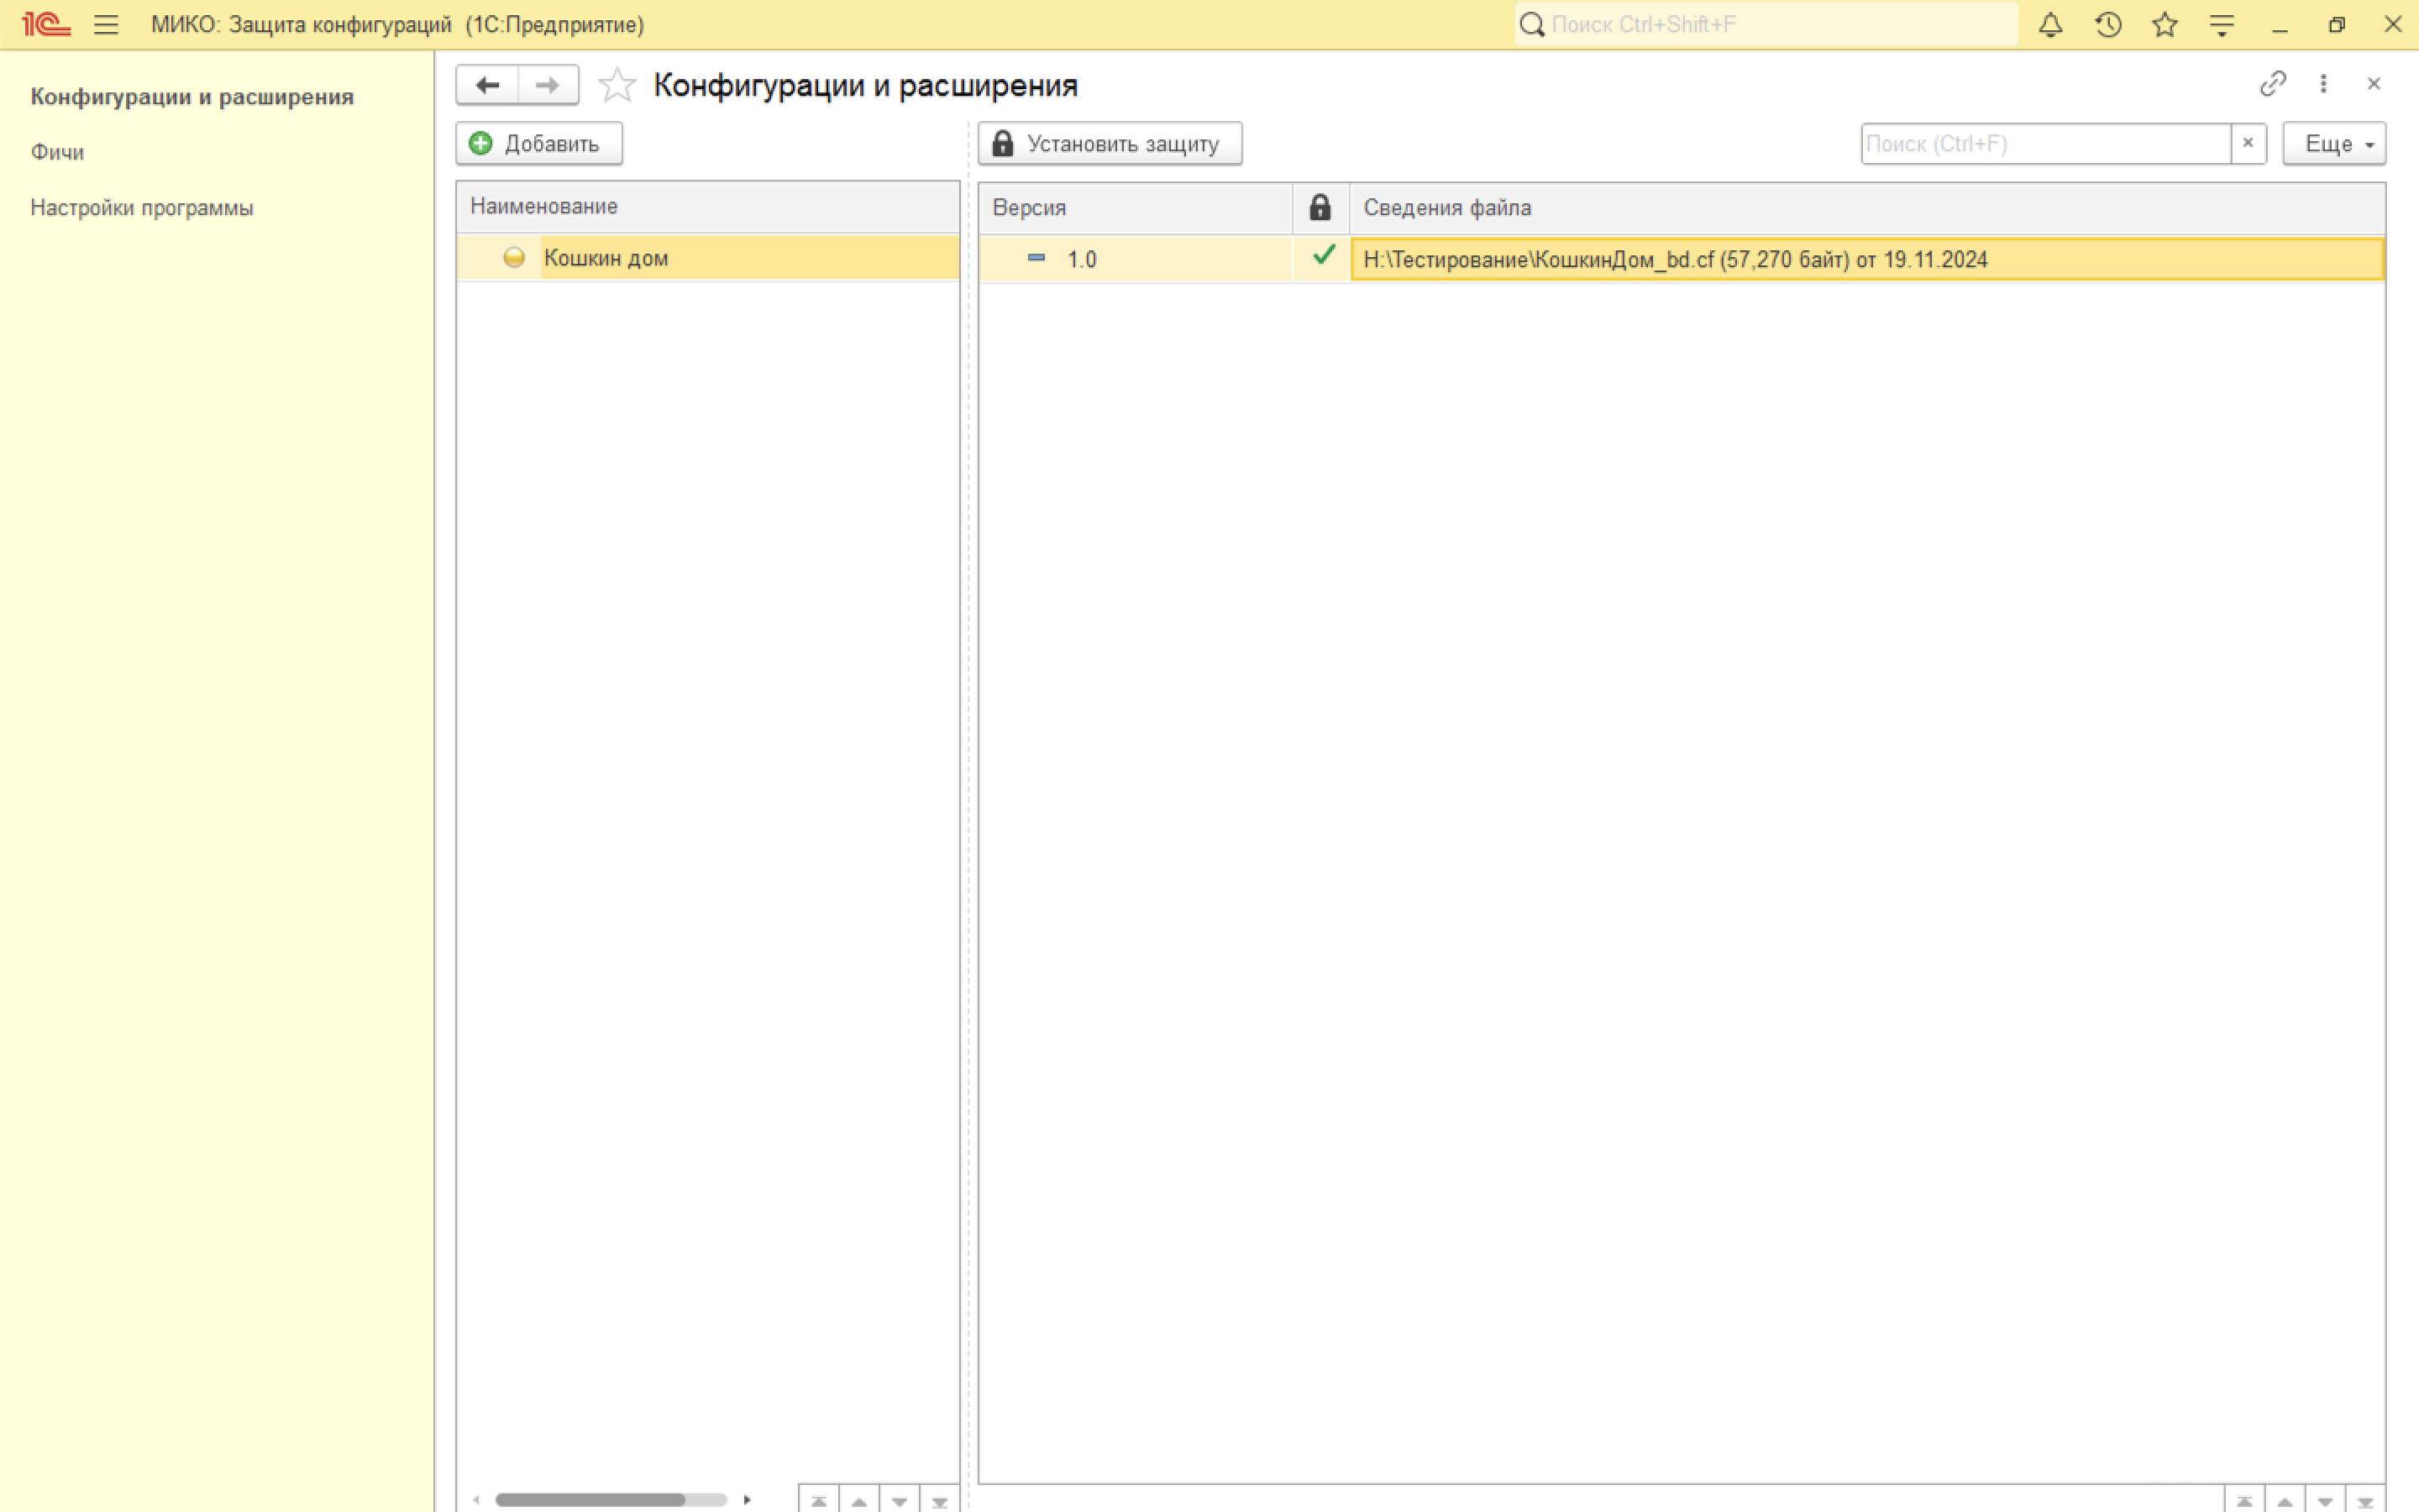The height and width of the screenshot is (1512, 2419).
Task: Click Установить защиту button
Action: pos(1110,143)
